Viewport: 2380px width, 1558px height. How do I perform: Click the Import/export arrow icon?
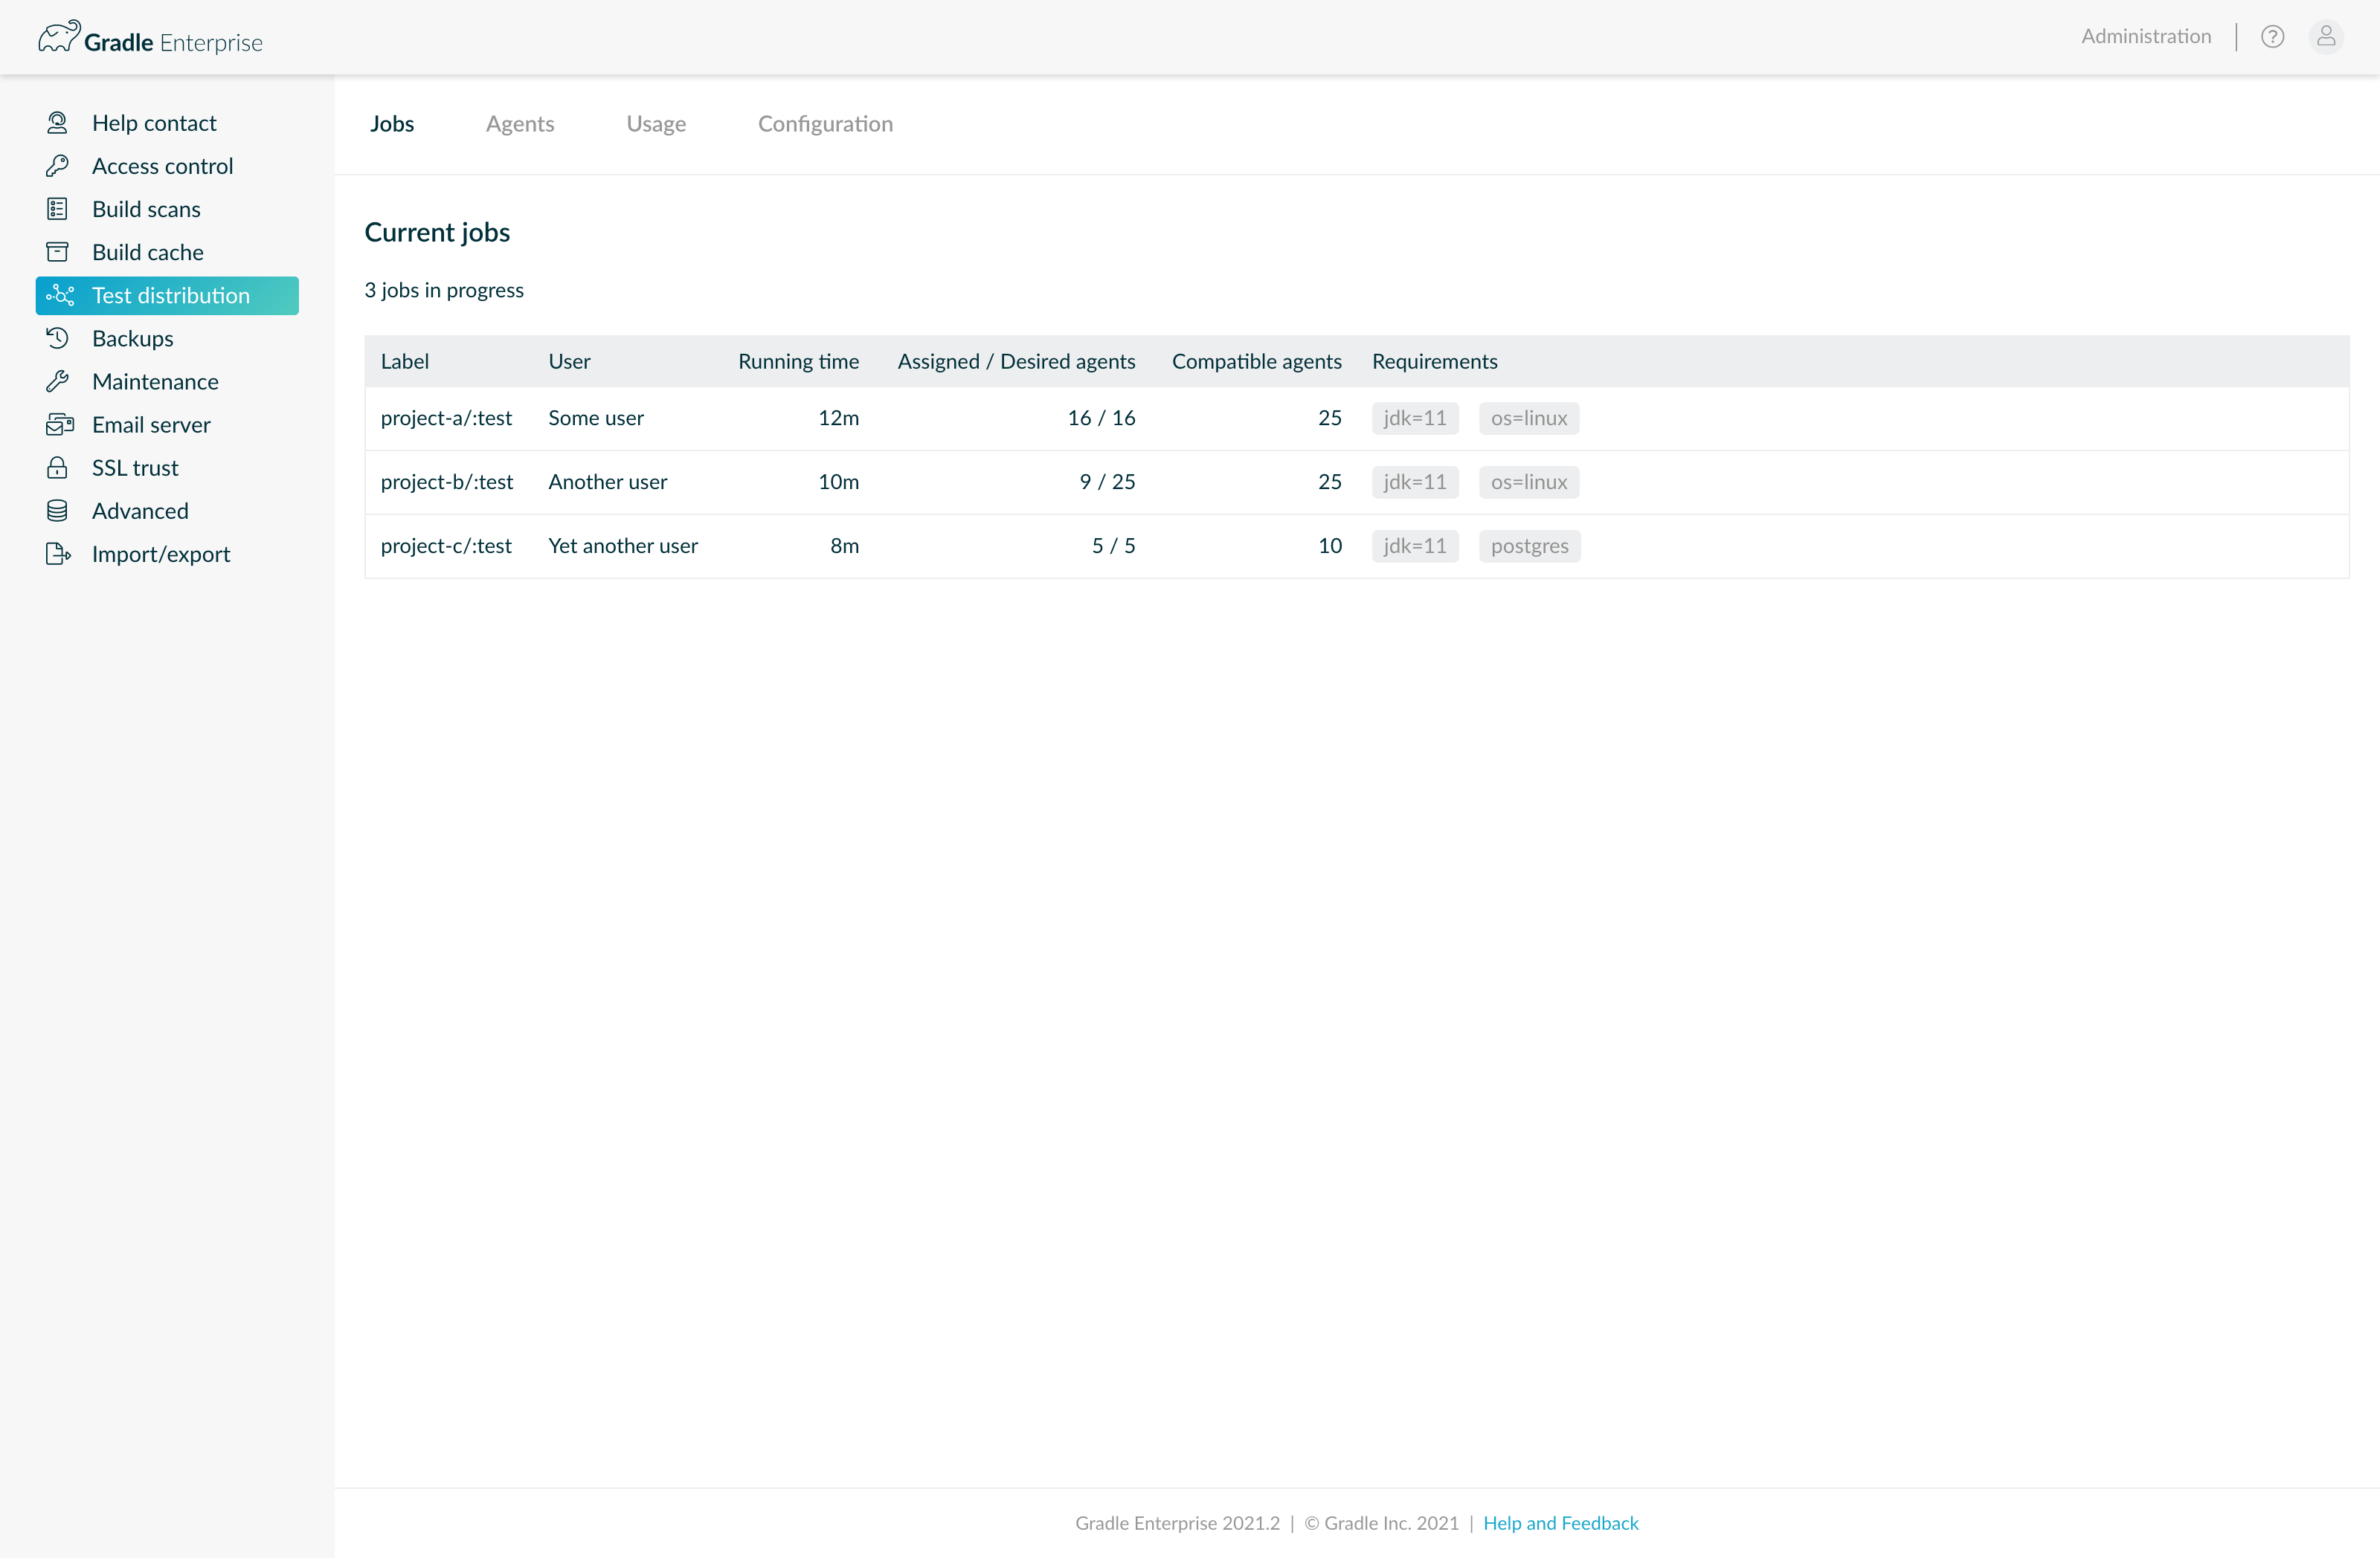pyautogui.click(x=57, y=554)
